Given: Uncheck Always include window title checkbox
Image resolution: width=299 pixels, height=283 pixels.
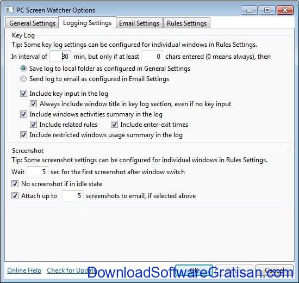Looking at the screenshot, I should [34, 104].
